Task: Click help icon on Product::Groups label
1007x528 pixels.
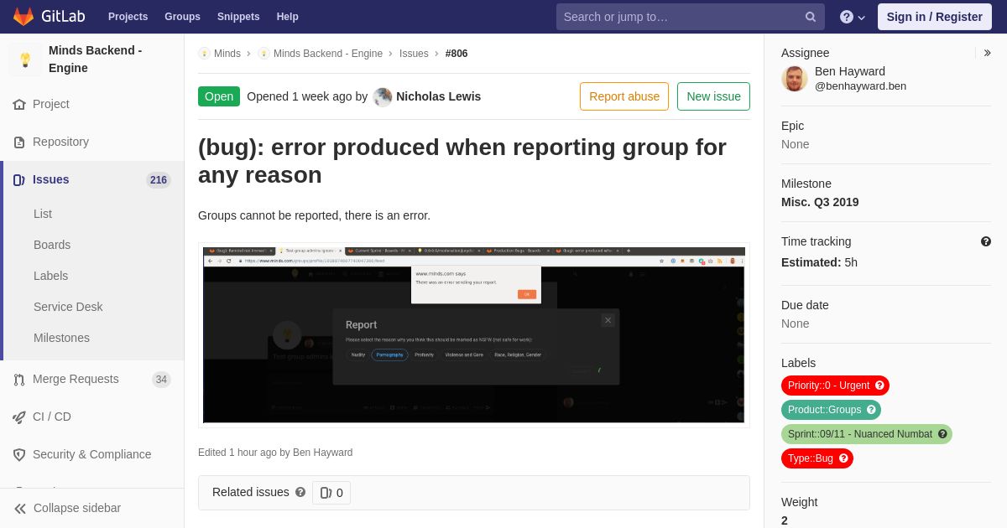Action: (872, 410)
